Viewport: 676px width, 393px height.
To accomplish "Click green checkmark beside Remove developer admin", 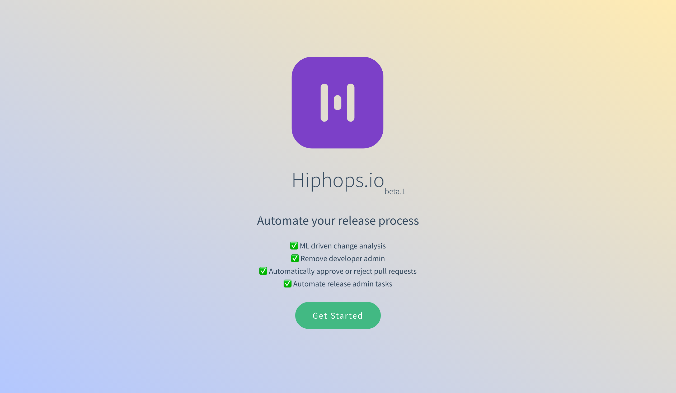I will [x=295, y=258].
